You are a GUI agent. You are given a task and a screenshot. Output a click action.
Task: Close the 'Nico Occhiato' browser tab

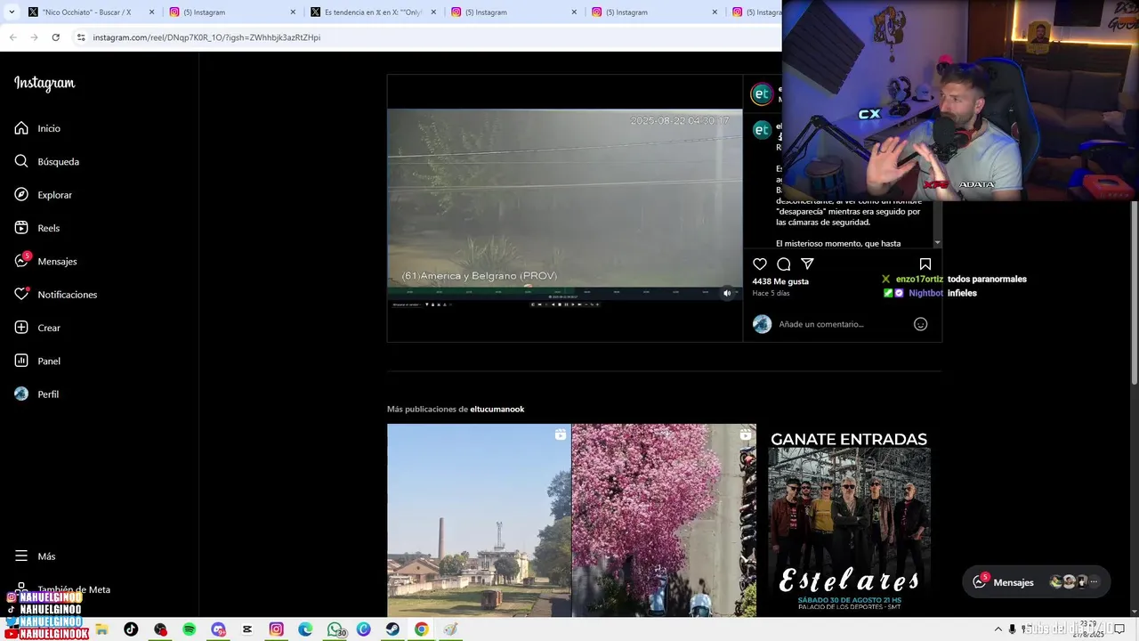click(x=152, y=12)
